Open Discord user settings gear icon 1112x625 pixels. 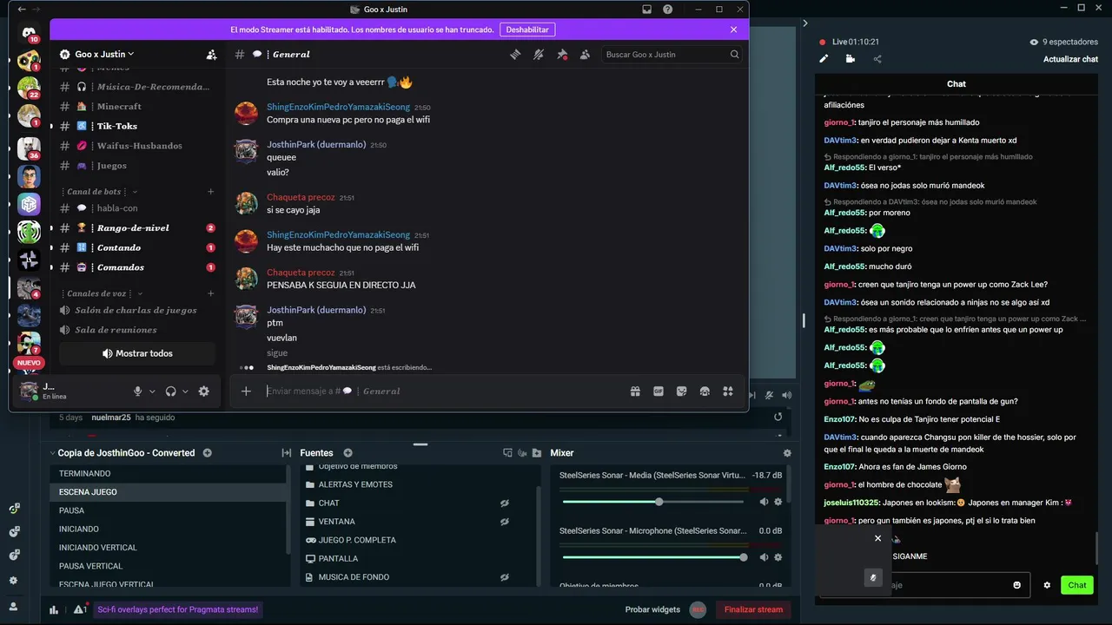(x=203, y=391)
